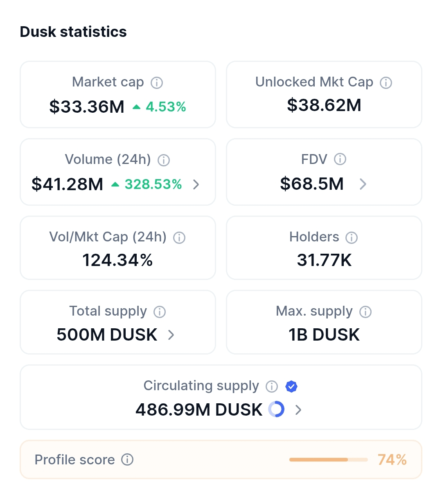This screenshot has height=482, width=442.
Task: Expand the Circulating supply chevron
Action: click(x=298, y=410)
